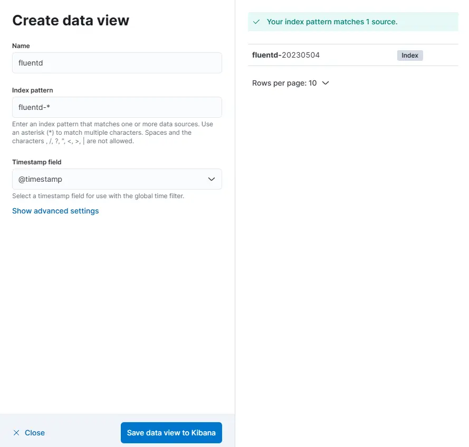Click the Index pattern label
This screenshot has width=469, height=447.
coord(33,90)
